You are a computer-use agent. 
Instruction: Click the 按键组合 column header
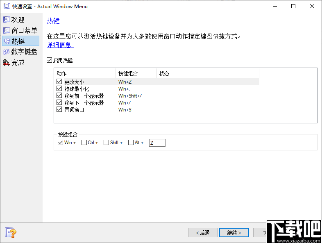point(136,73)
